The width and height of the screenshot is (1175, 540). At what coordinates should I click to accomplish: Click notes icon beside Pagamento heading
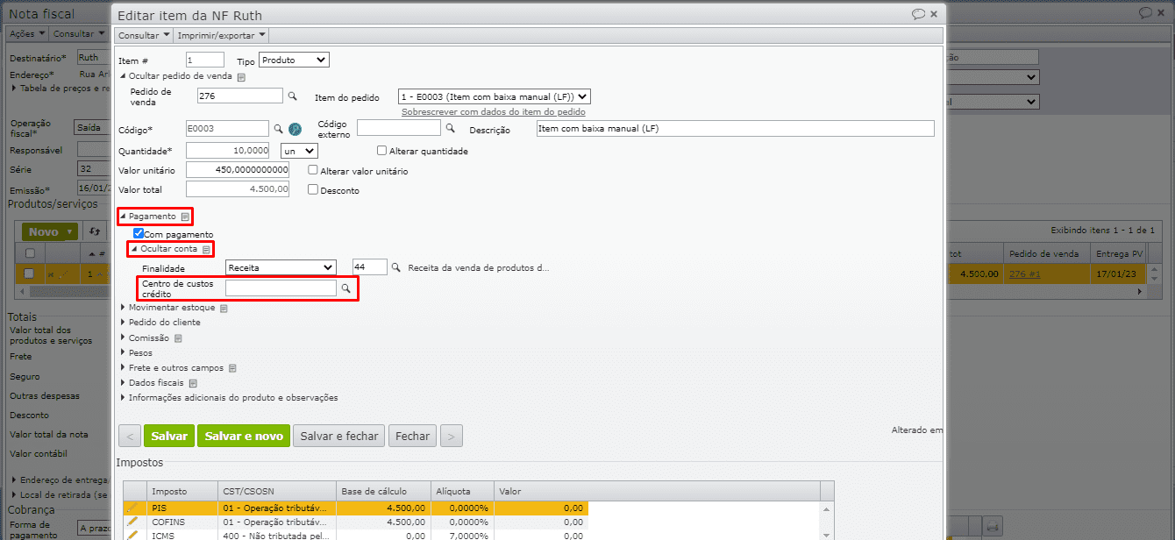pos(185,217)
